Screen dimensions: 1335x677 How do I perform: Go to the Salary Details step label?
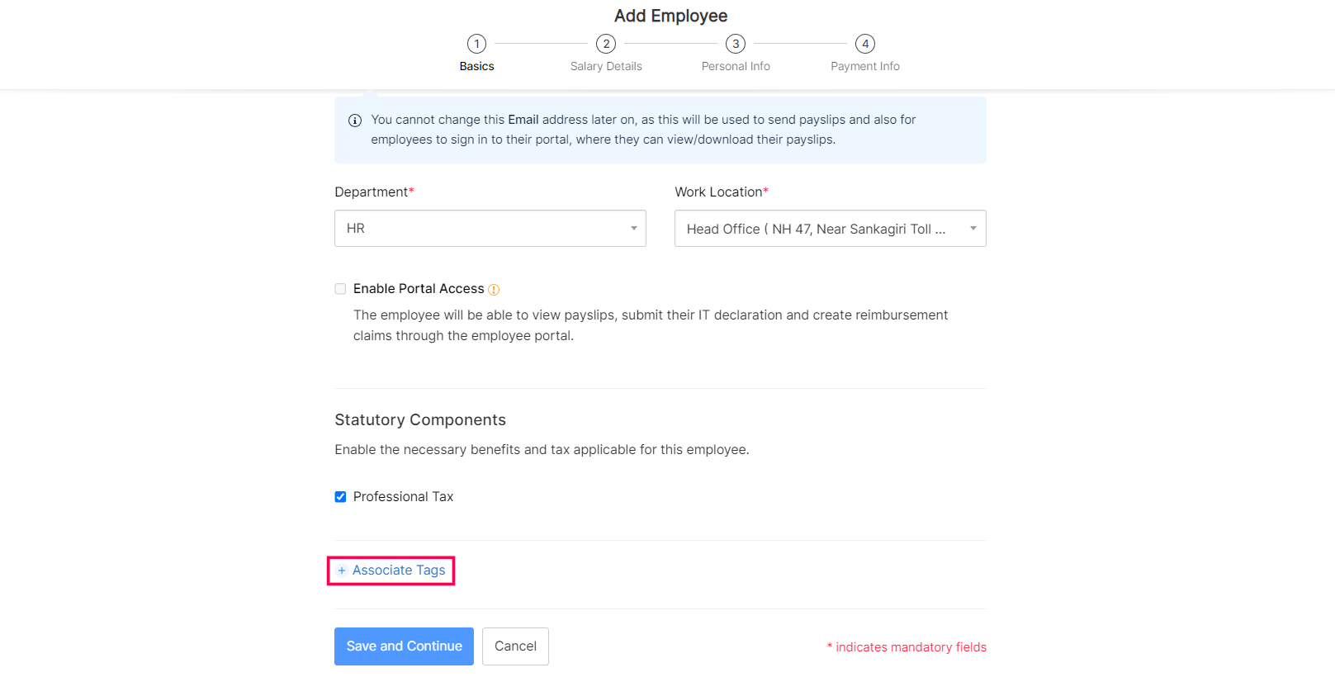[x=606, y=67]
